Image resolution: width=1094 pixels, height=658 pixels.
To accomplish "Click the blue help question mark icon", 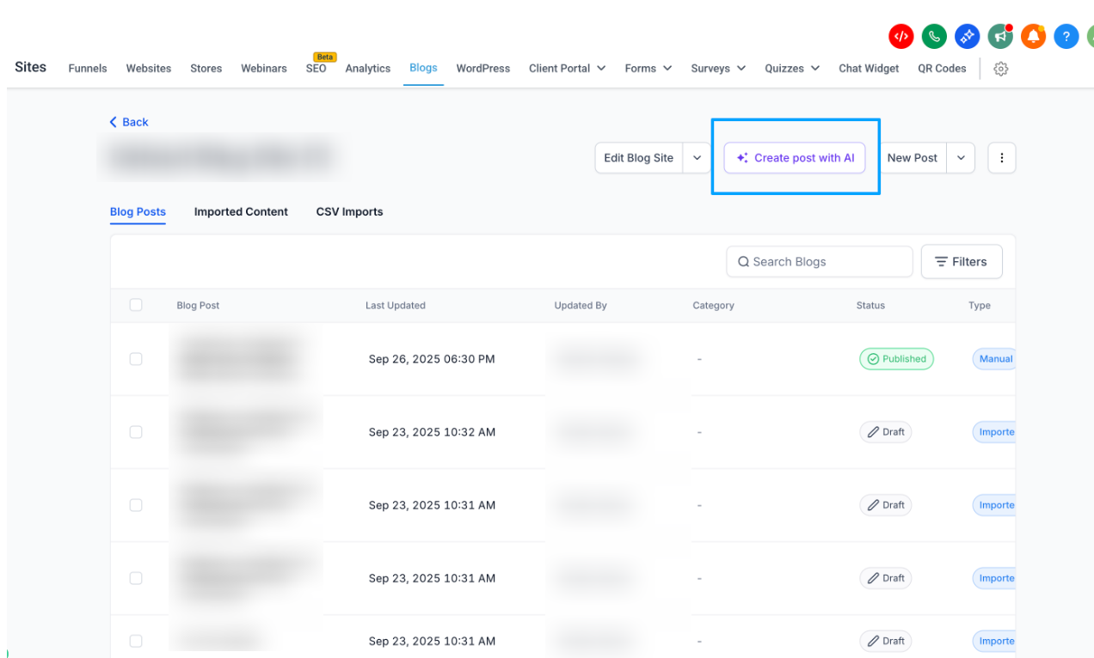I will [1066, 36].
